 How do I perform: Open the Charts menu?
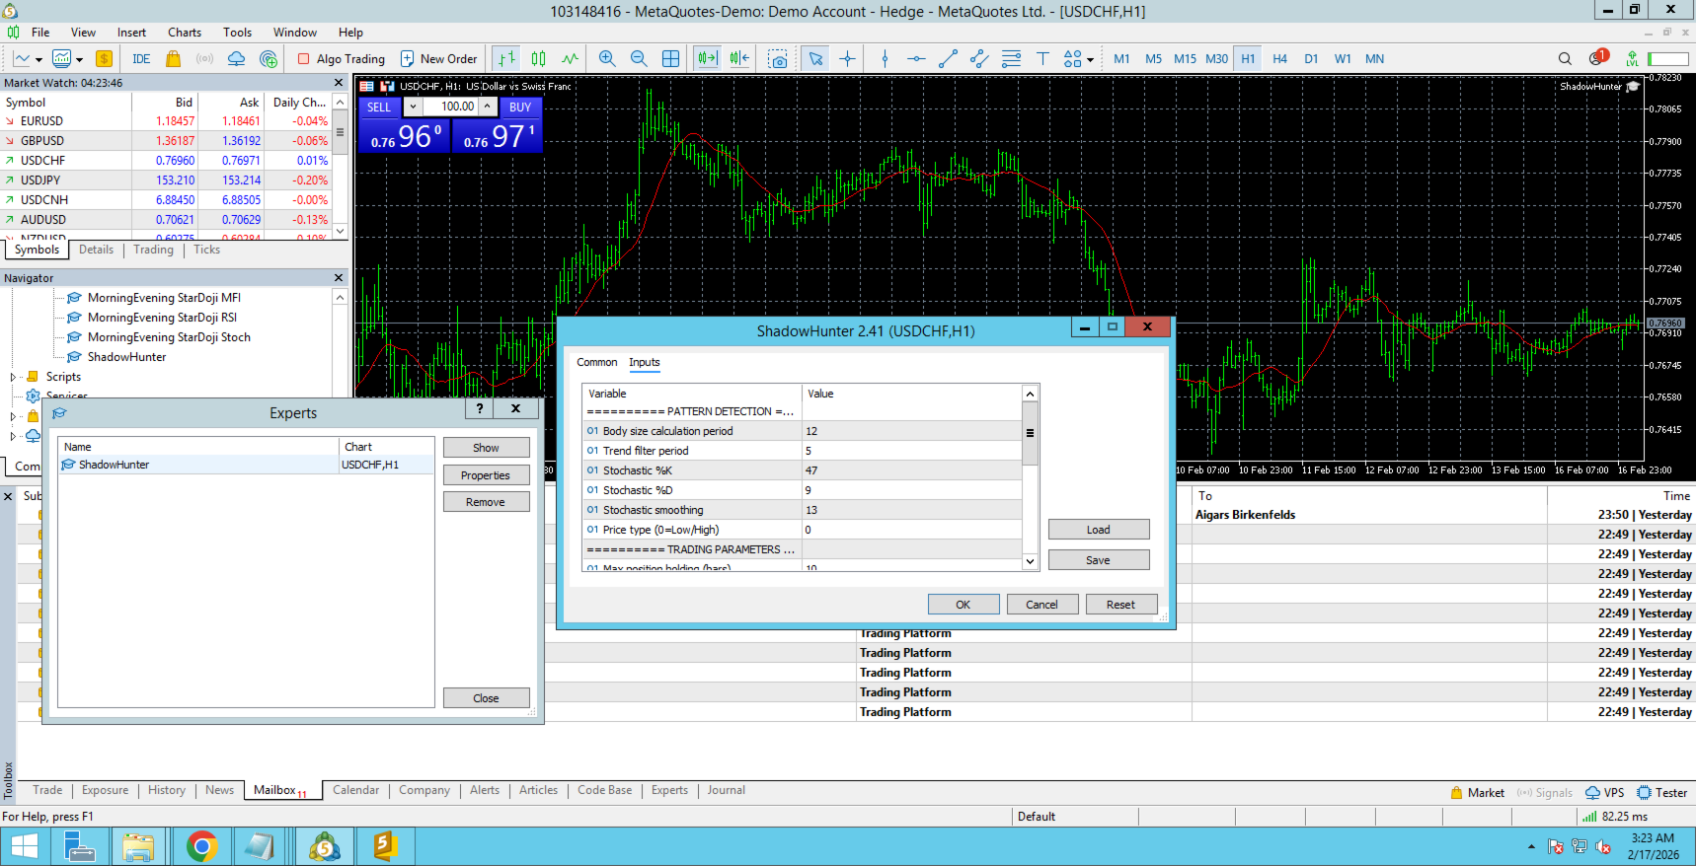(x=184, y=33)
